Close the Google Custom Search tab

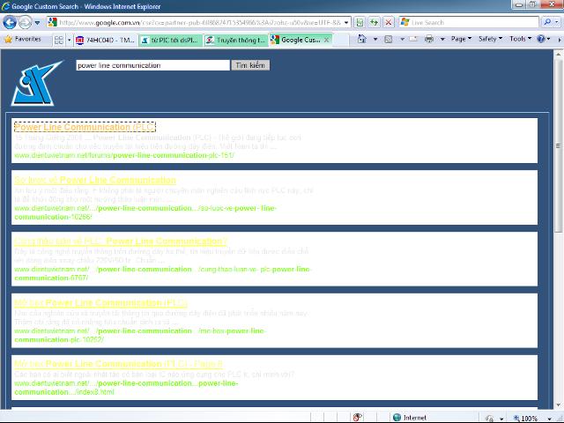tap(327, 40)
